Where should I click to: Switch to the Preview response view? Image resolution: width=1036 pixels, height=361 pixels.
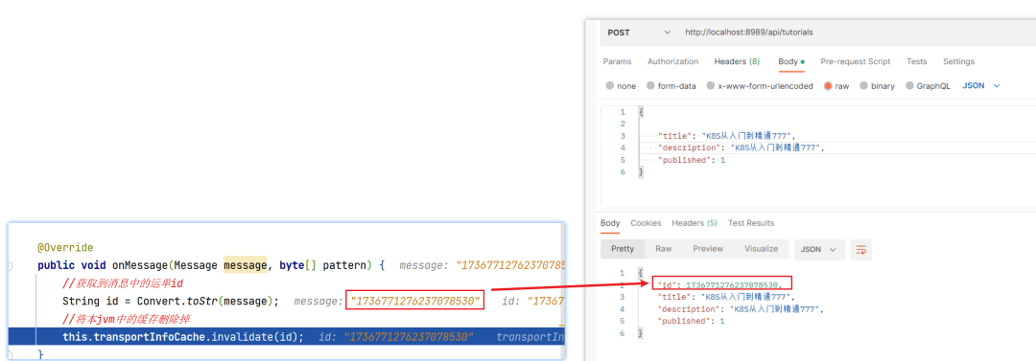[x=708, y=249]
